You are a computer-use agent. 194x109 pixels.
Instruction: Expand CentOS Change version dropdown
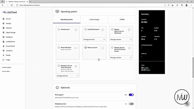(x=94, y=39)
